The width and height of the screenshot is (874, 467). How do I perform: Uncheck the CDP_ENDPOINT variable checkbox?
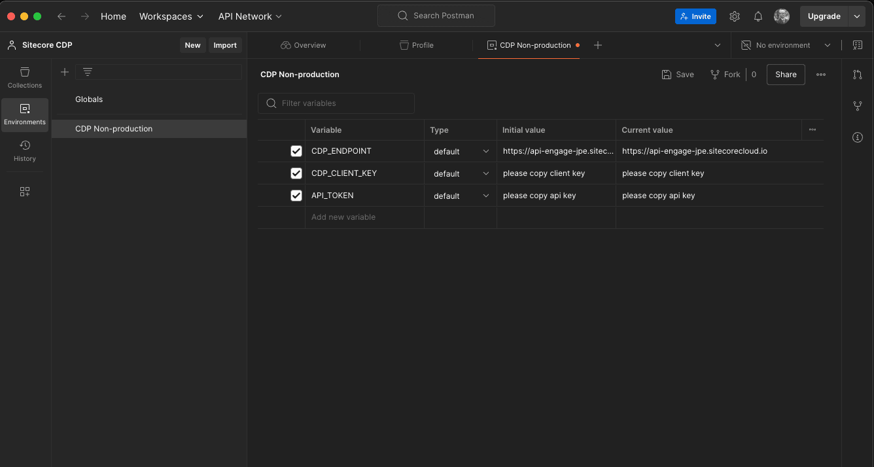(296, 151)
